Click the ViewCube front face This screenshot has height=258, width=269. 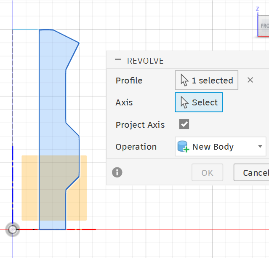264,26
